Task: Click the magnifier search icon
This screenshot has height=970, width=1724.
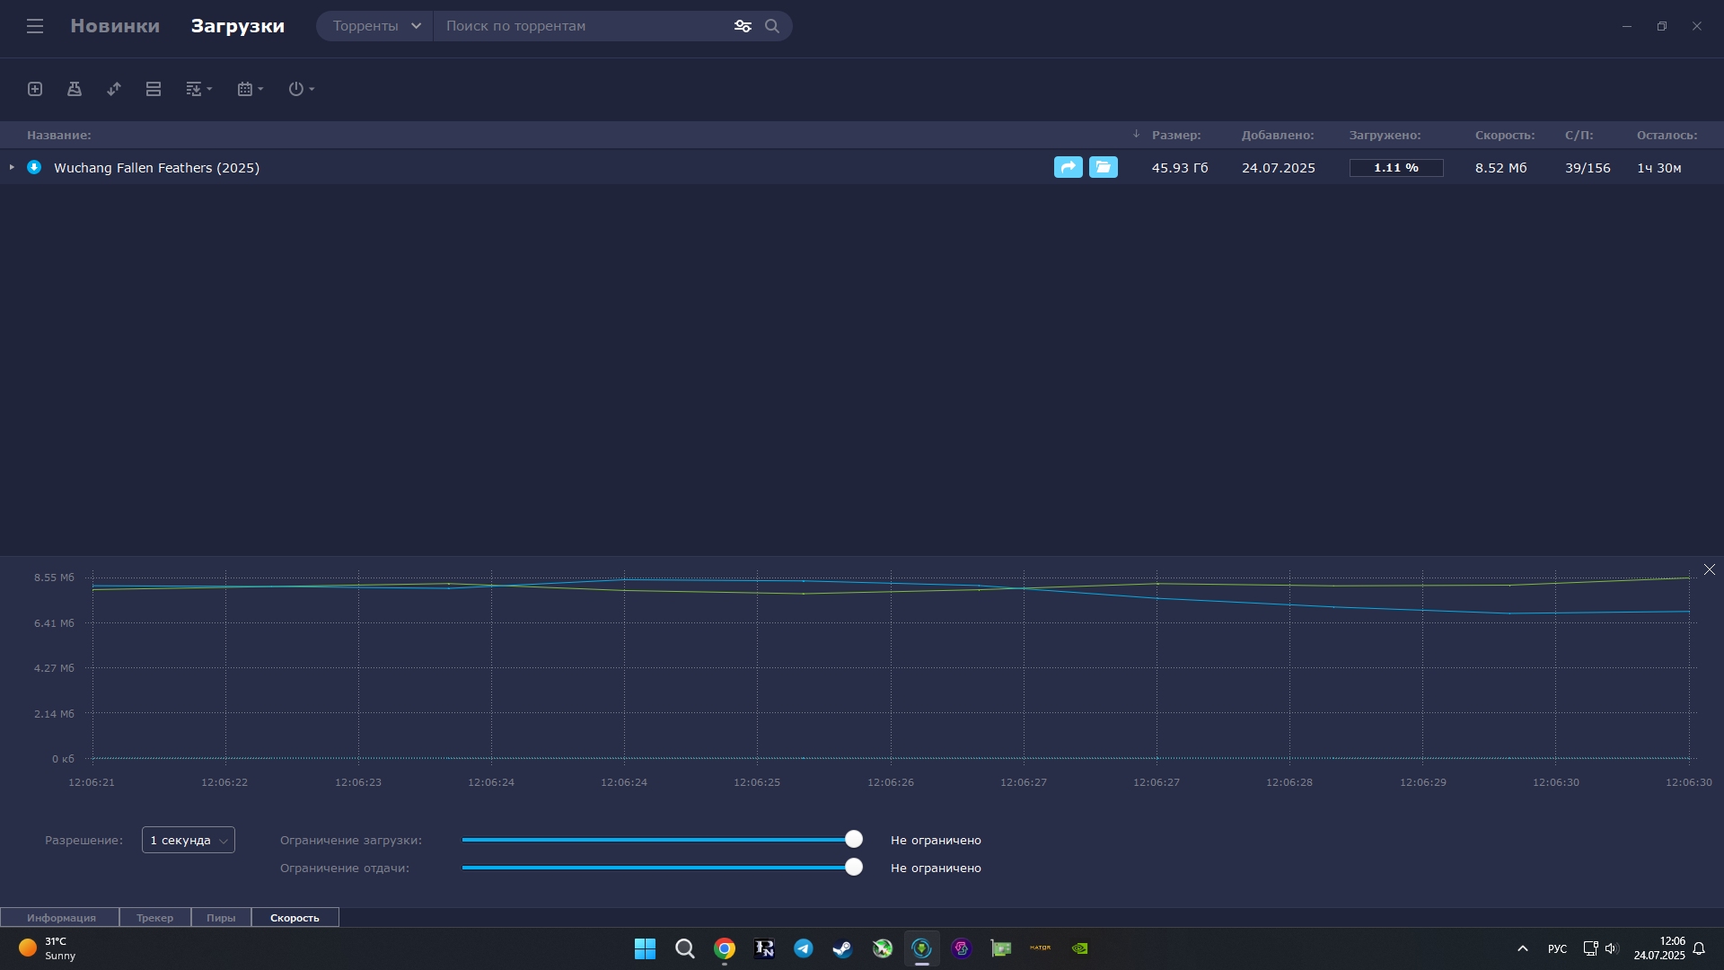Action: (772, 26)
